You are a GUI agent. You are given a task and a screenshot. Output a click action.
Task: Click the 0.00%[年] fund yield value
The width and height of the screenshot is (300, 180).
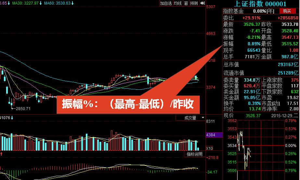(x=264, y=11)
